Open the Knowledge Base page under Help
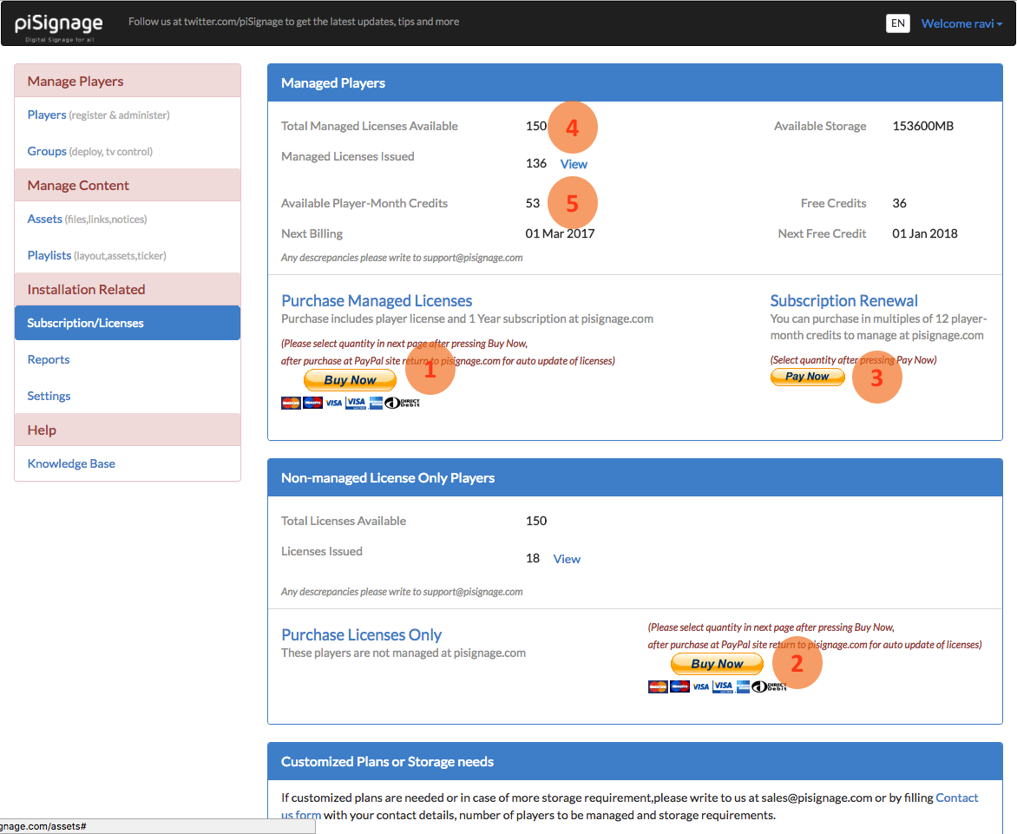The height and width of the screenshot is (834, 1017). (71, 463)
